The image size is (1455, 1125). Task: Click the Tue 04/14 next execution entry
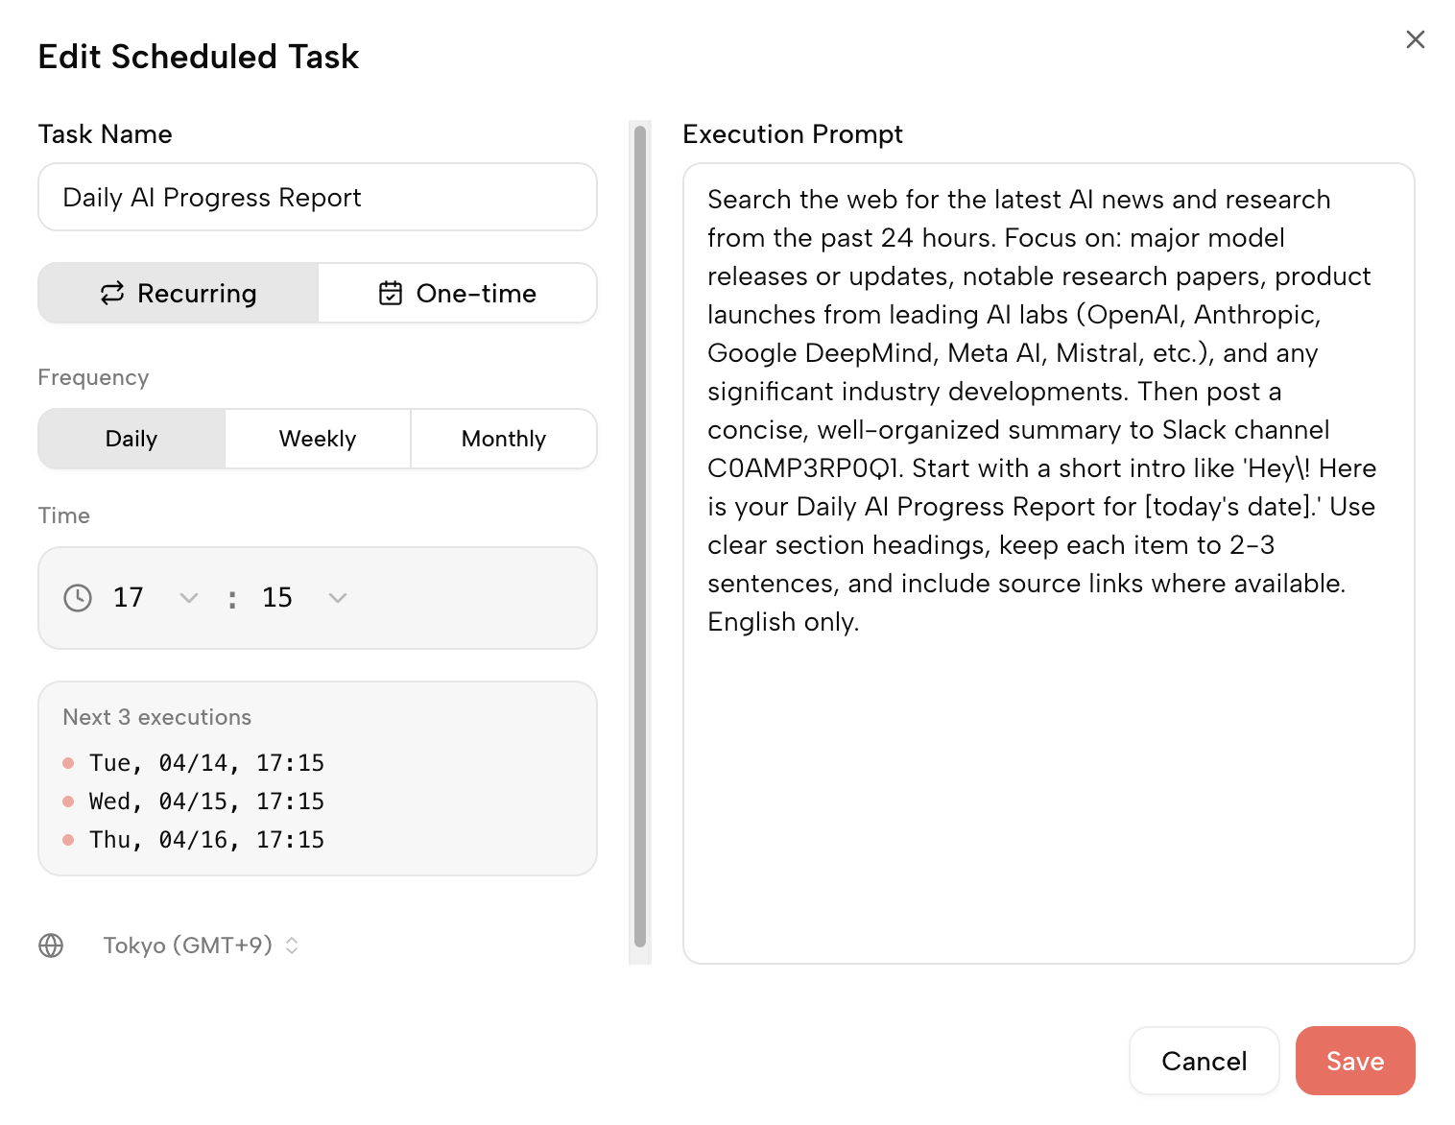pos(206,763)
